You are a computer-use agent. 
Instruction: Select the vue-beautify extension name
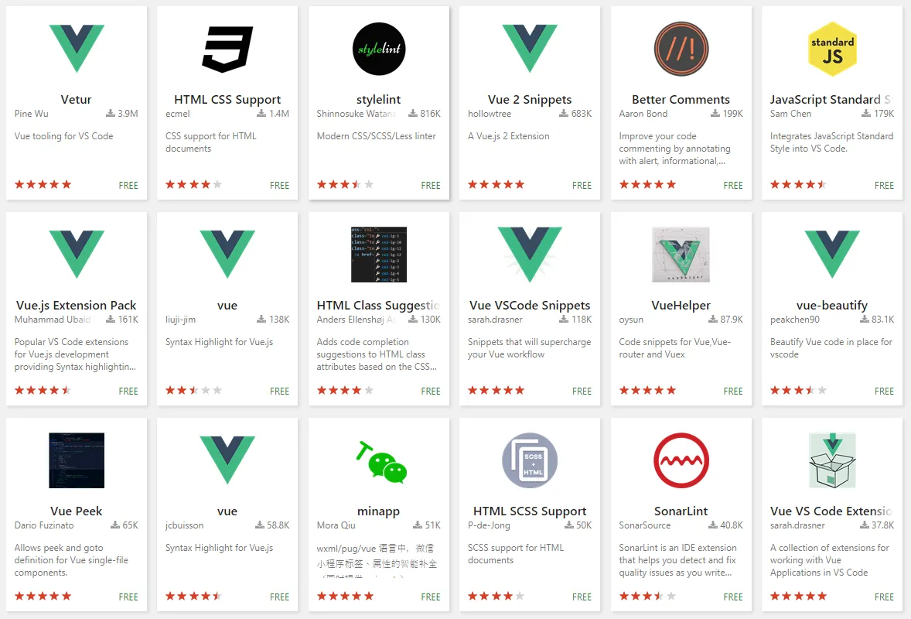coord(832,305)
